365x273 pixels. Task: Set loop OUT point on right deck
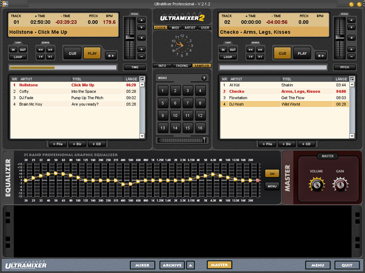[x=233, y=50]
